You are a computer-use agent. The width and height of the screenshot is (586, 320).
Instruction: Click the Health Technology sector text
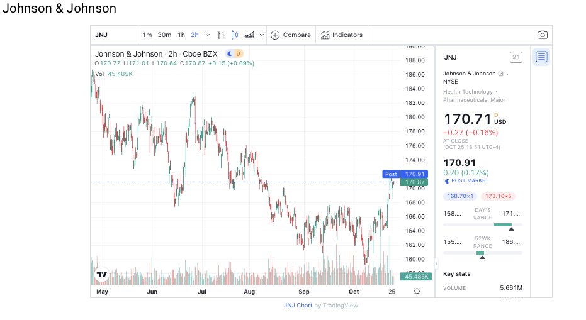click(468, 92)
